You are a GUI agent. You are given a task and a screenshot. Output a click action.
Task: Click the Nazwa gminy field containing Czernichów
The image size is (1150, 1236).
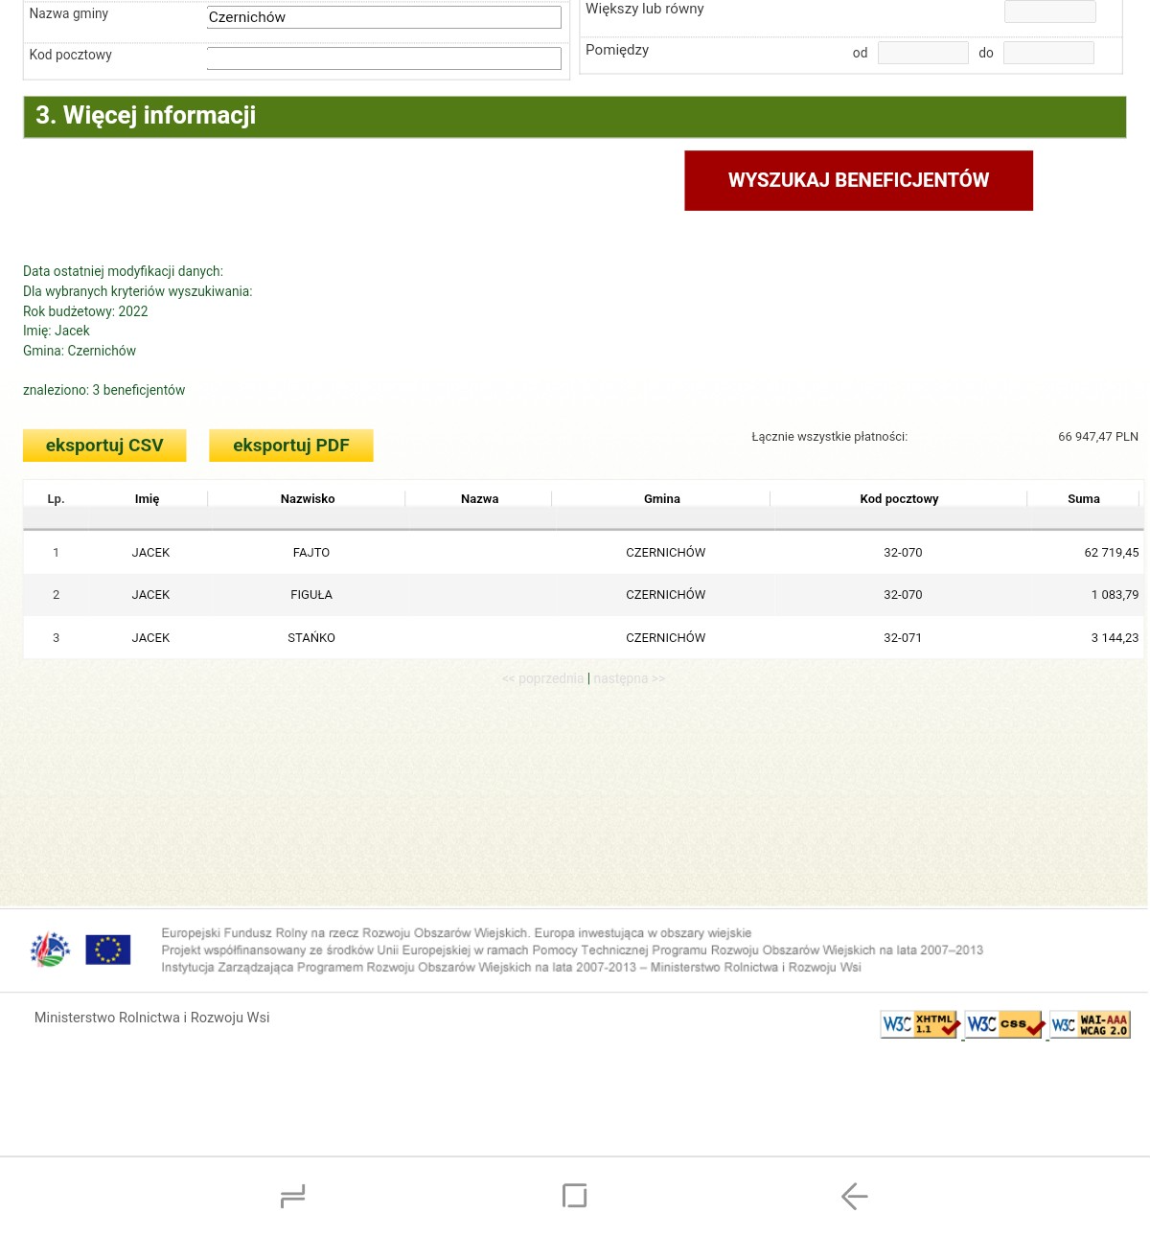pos(383,17)
